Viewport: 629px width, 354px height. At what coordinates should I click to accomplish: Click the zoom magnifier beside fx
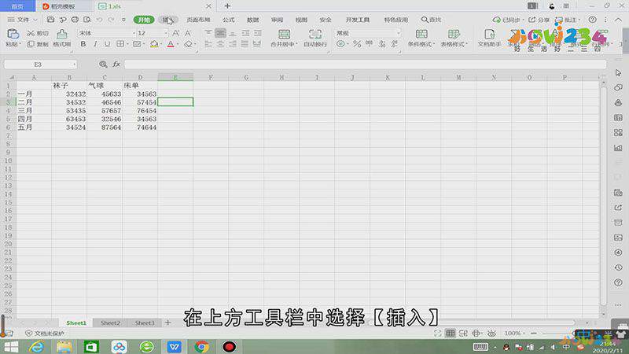[103, 65]
